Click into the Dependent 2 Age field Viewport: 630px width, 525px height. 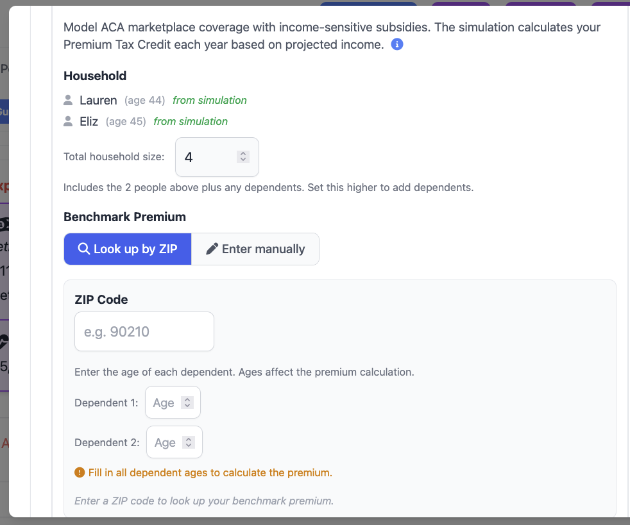tap(166, 442)
